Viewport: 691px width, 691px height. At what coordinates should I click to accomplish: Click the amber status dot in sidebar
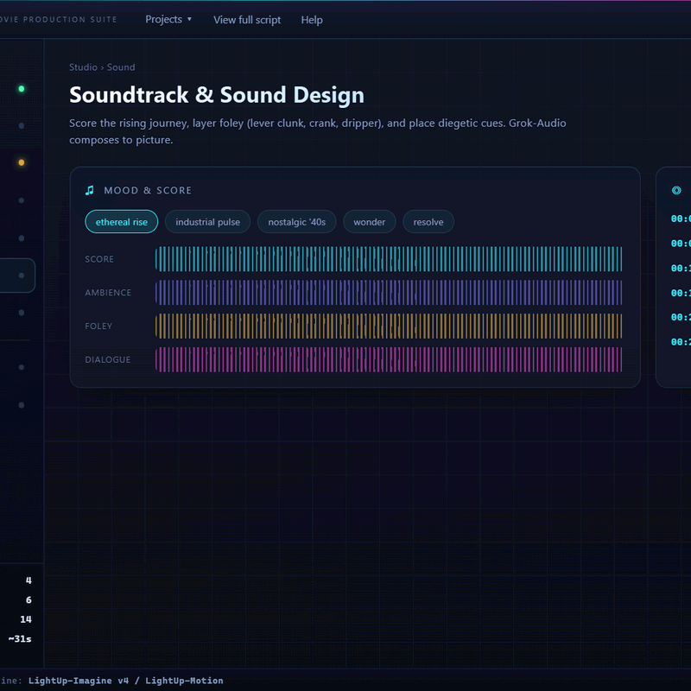click(21, 162)
